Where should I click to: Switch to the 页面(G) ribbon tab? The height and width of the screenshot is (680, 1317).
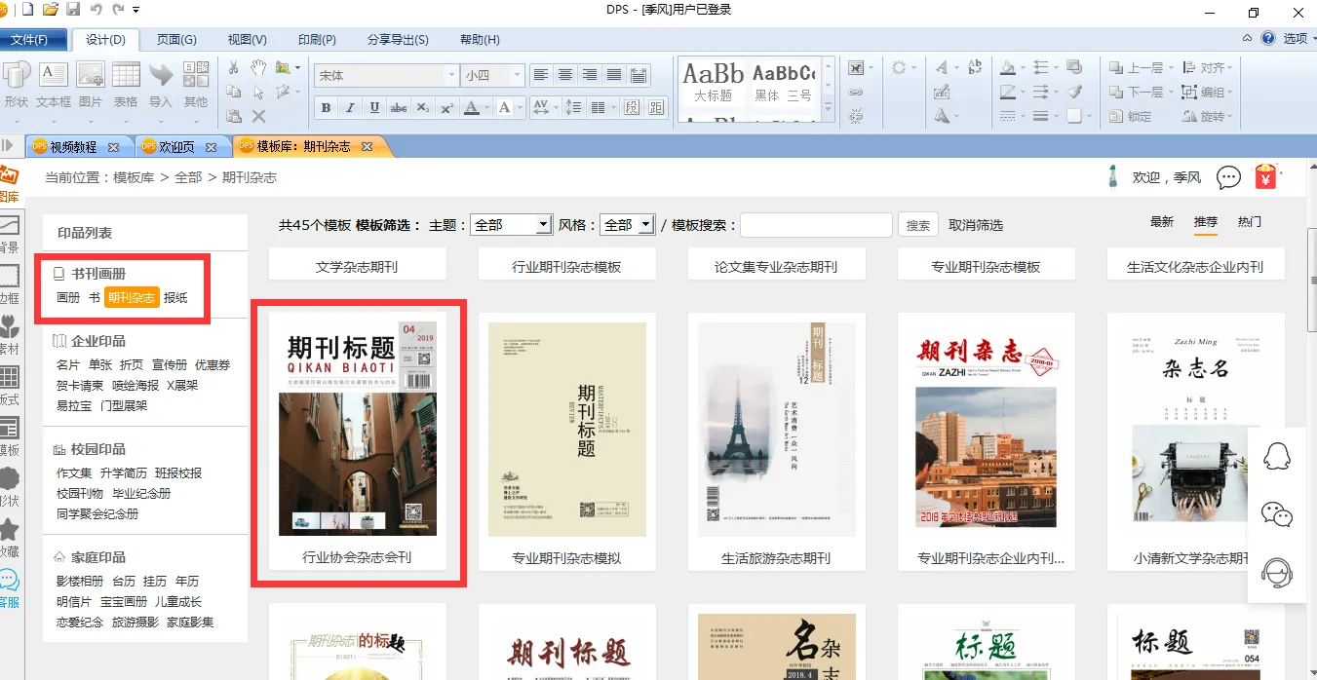click(176, 39)
